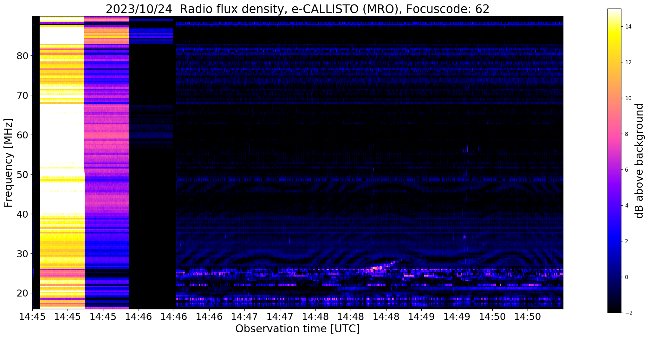Click the saturated white block in the spectrogram

[62, 136]
